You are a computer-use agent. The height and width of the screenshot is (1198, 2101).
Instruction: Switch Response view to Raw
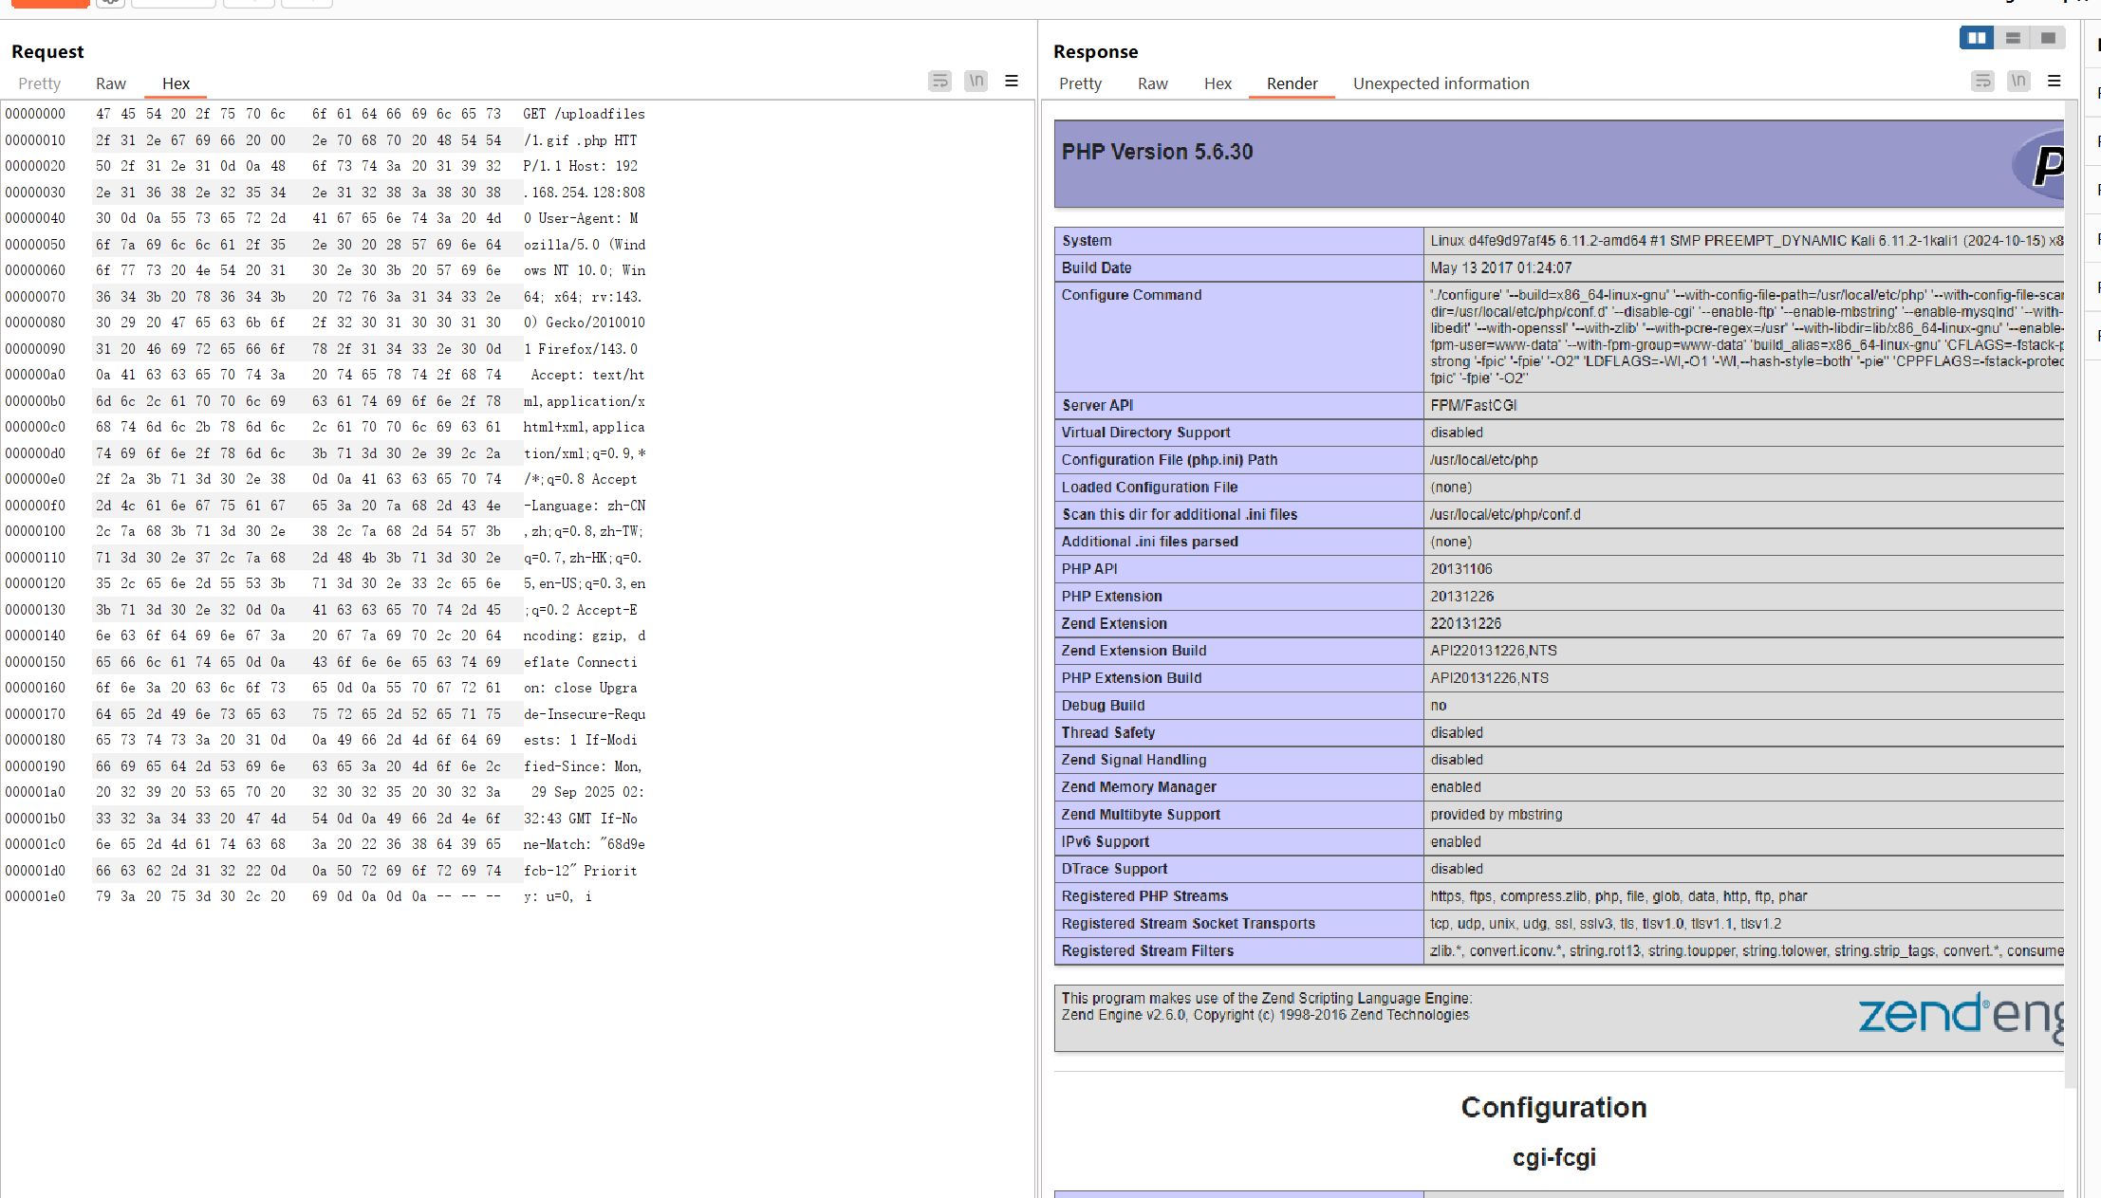(1152, 83)
